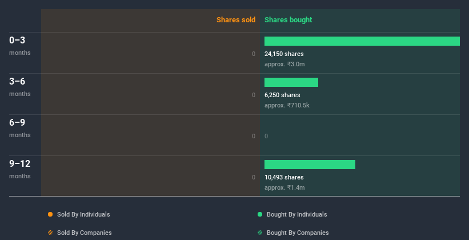This screenshot has height=240, width=469.
Task: Click the 6–9 months row label
Action: click(x=20, y=128)
